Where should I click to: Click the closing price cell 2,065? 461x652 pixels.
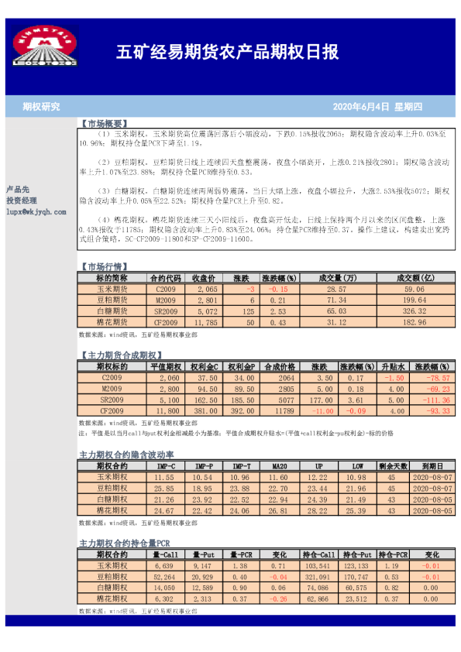[204, 289]
